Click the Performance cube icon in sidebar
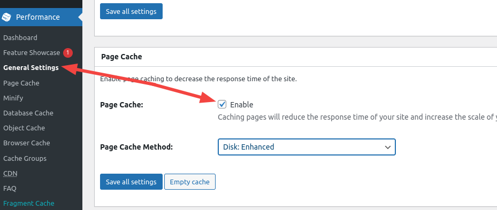Image resolution: width=497 pixels, height=210 pixels. click(6, 17)
